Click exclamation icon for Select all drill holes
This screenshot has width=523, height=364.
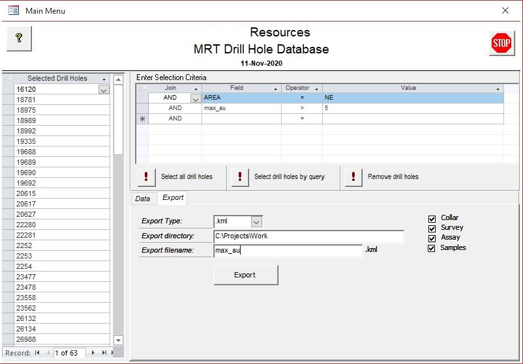[146, 176]
